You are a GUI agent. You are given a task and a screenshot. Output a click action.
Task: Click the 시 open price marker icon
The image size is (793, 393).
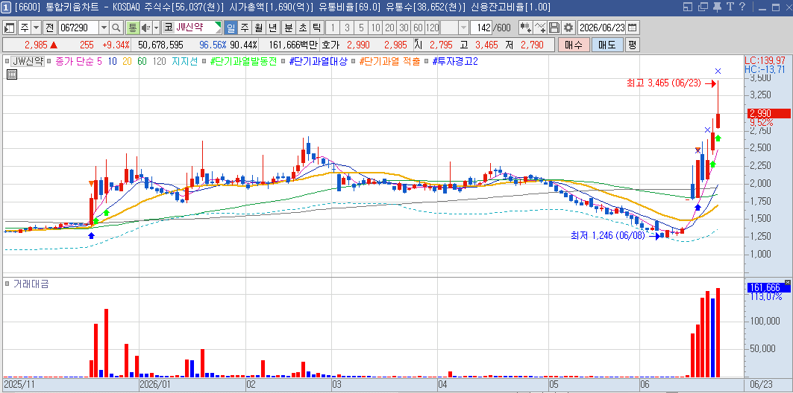[417, 45]
